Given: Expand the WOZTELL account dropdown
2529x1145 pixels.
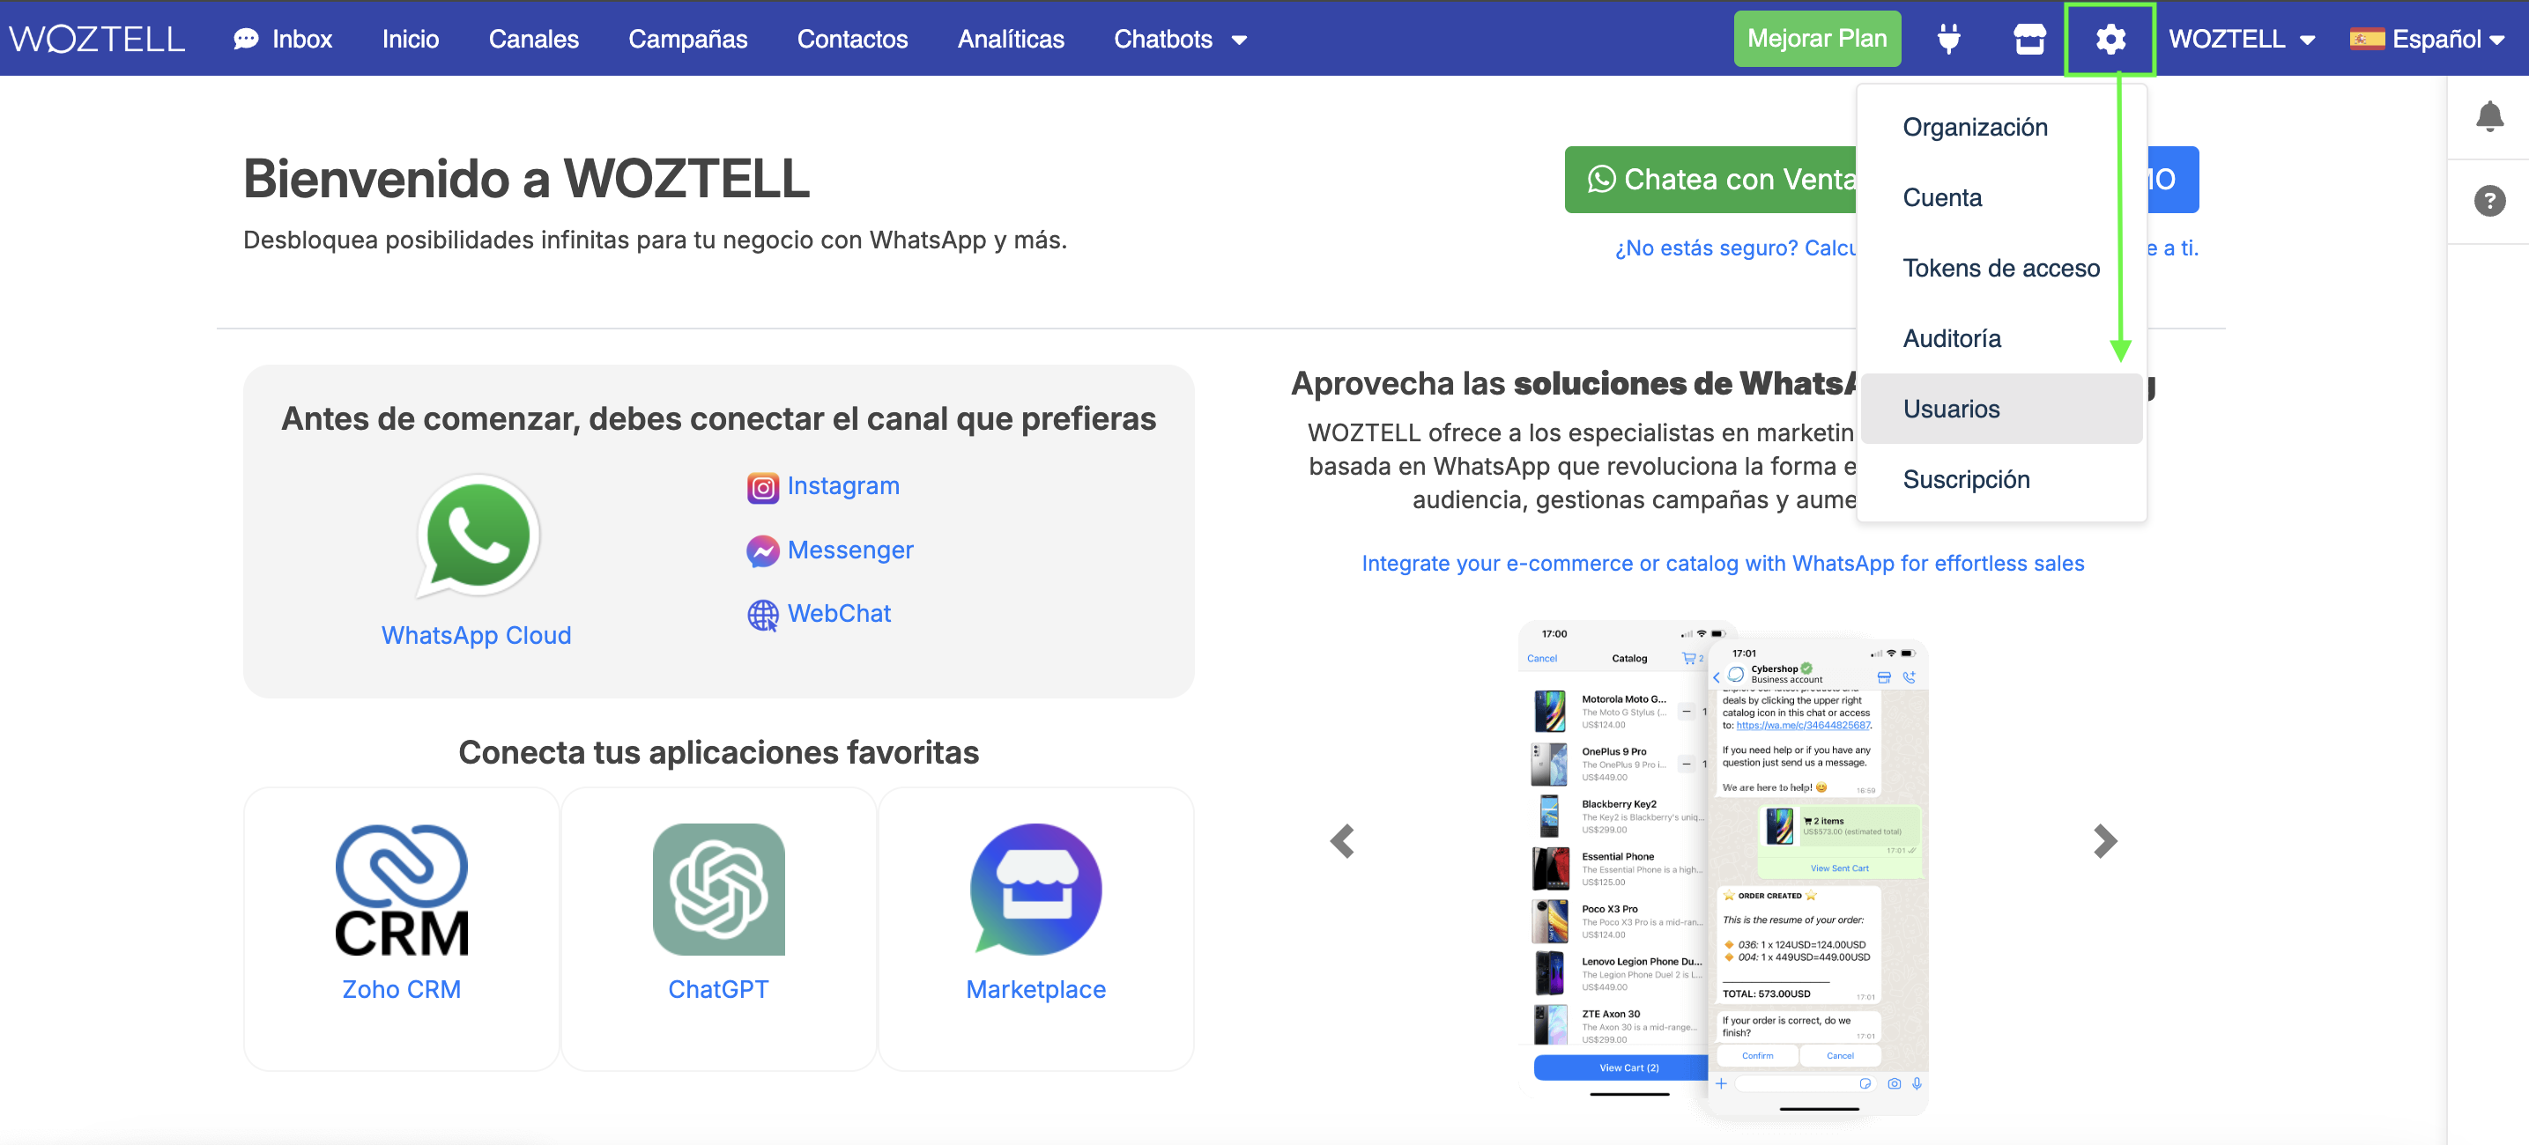Looking at the screenshot, I should pyautogui.click(x=2242, y=40).
